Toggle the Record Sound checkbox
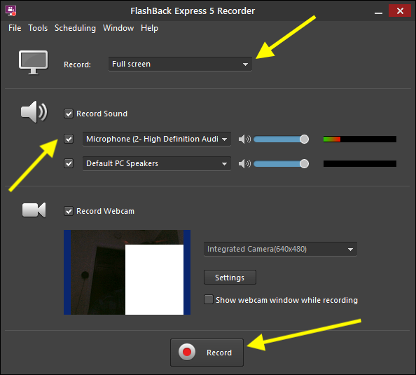The width and height of the screenshot is (416, 375). click(69, 114)
